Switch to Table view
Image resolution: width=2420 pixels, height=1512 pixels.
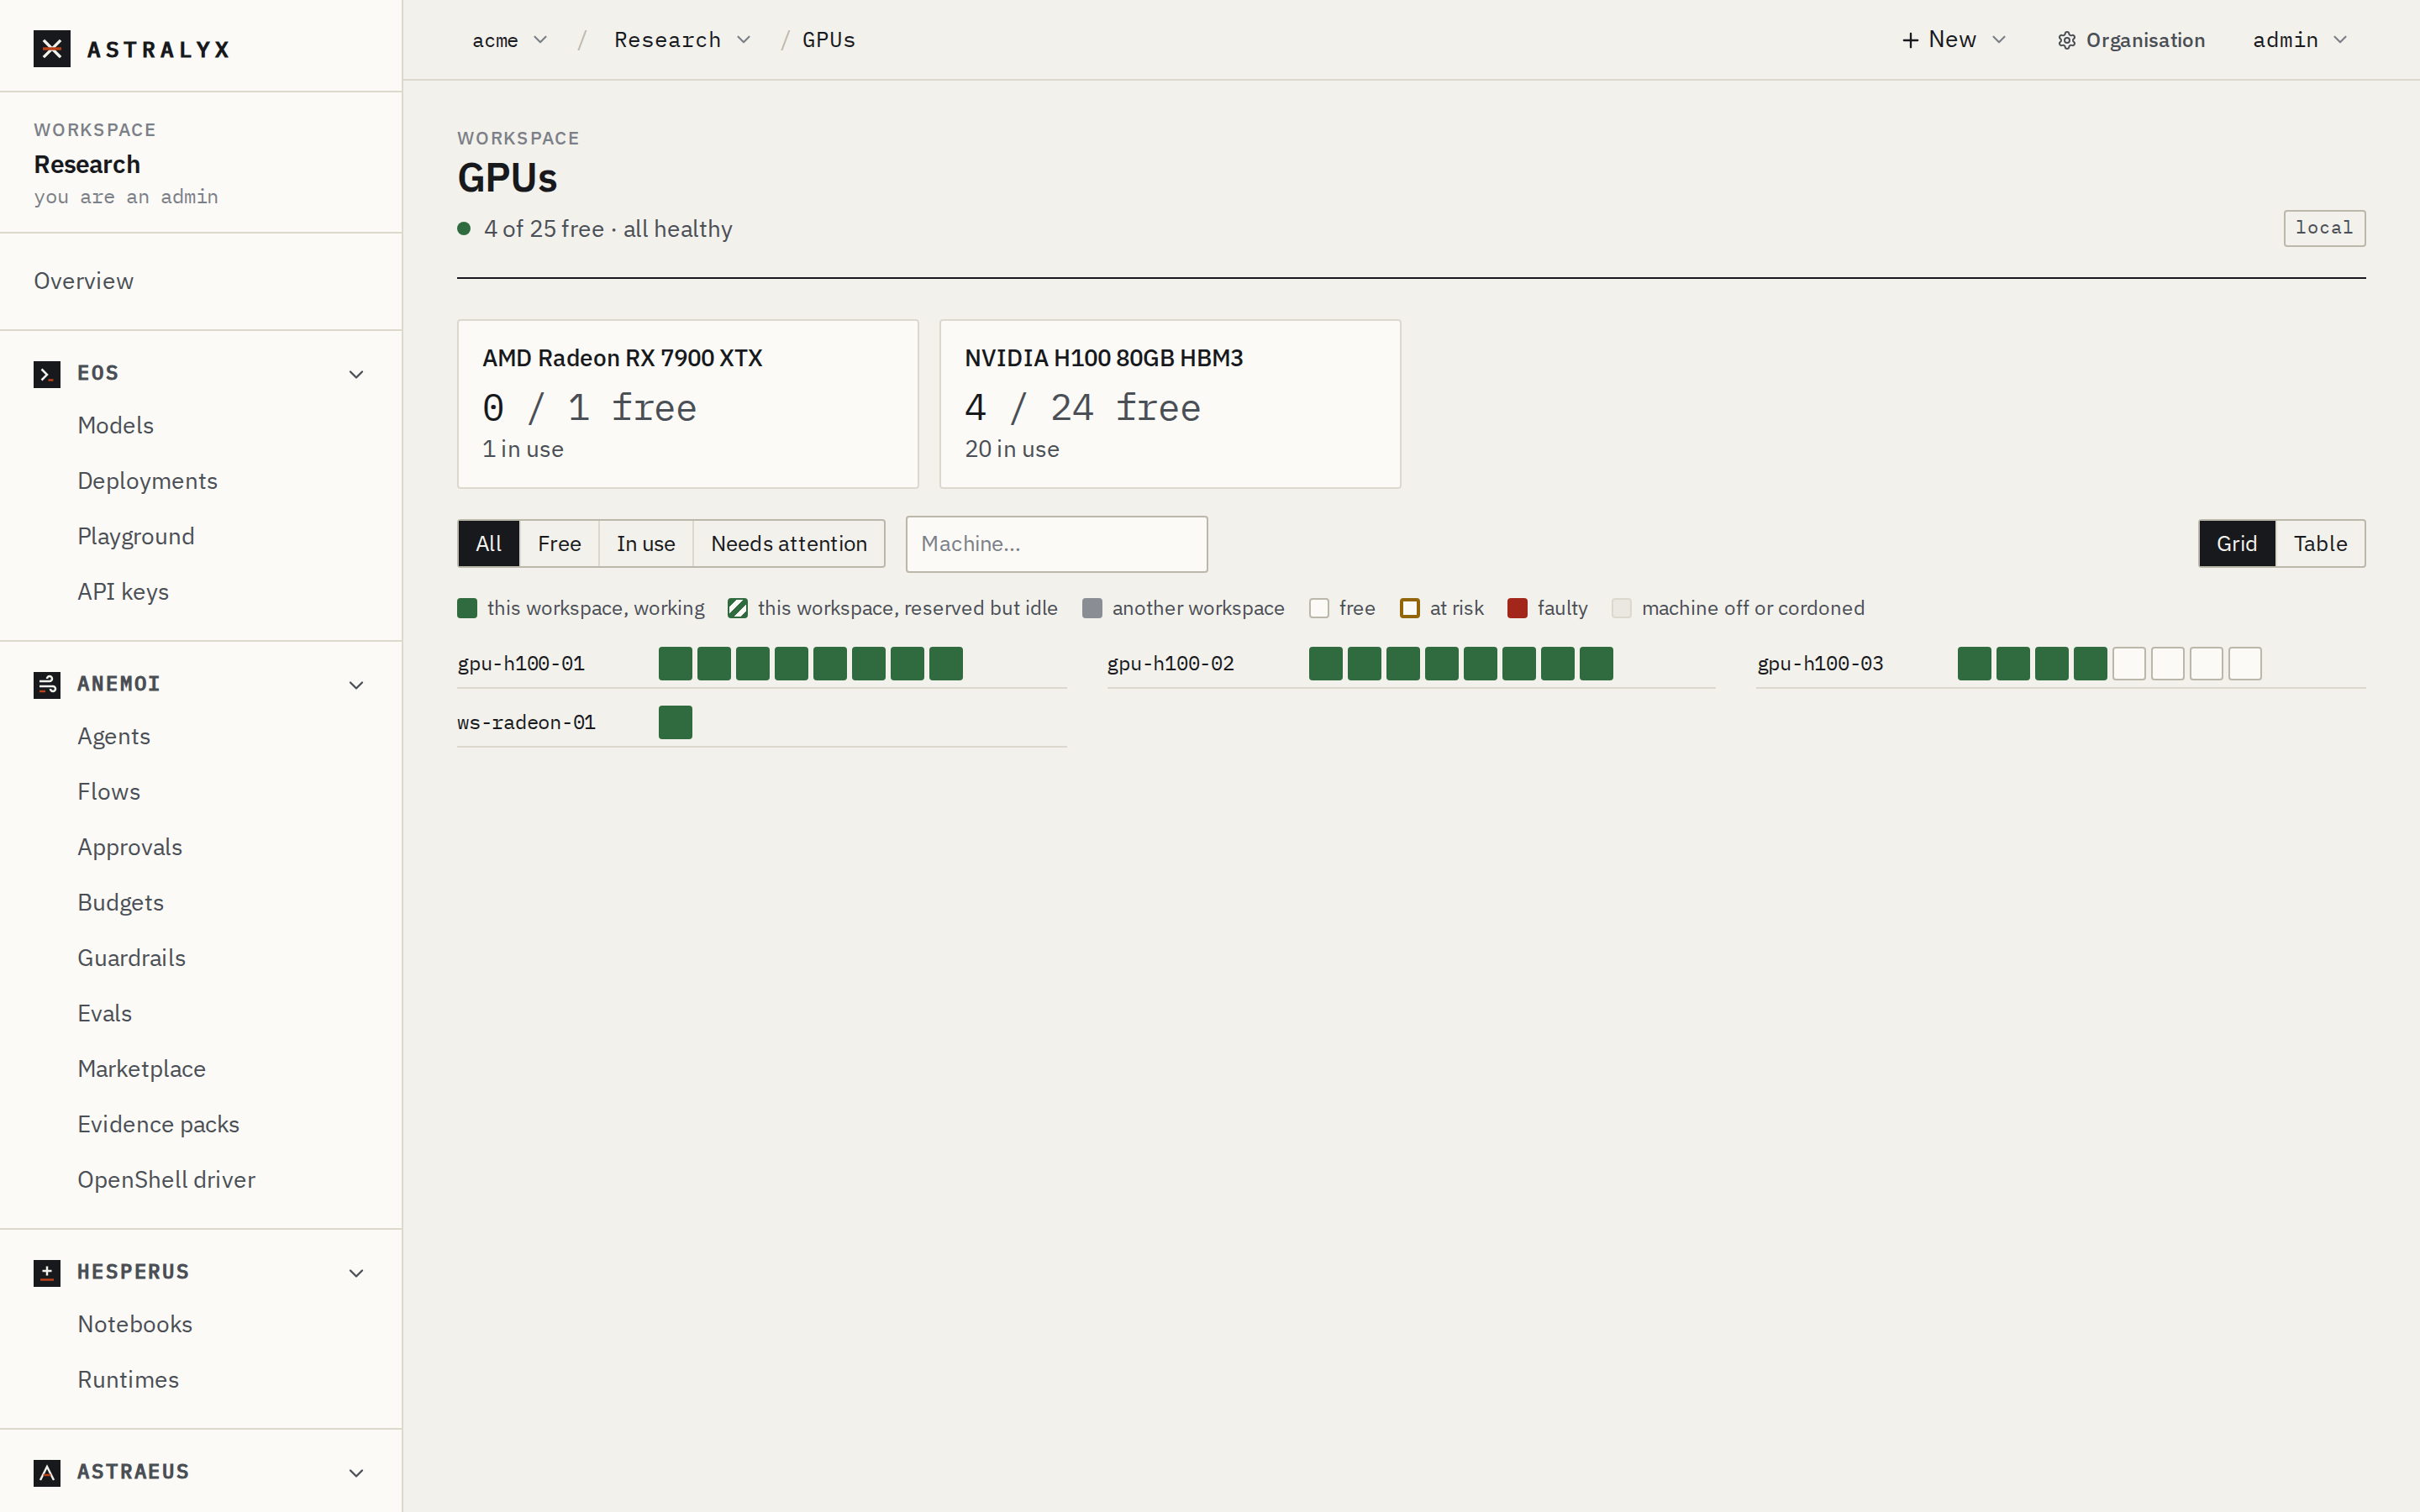coord(2320,544)
